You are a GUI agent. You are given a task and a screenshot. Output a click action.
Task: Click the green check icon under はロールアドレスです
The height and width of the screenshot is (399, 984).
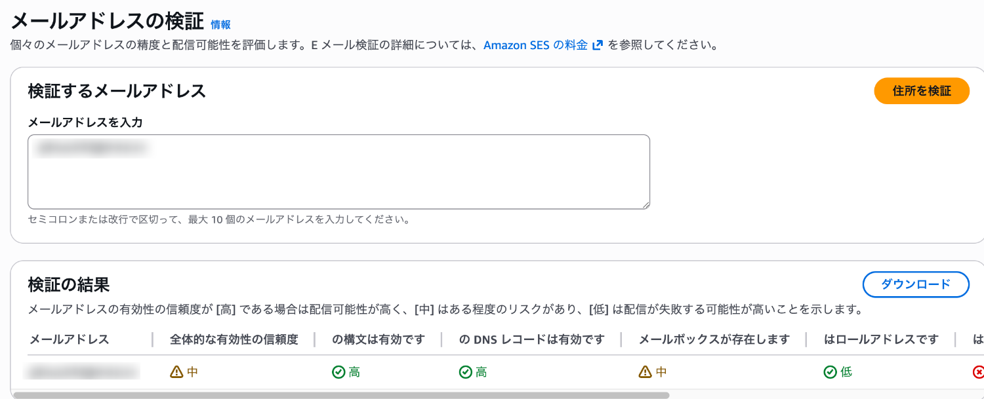coord(830,372)
